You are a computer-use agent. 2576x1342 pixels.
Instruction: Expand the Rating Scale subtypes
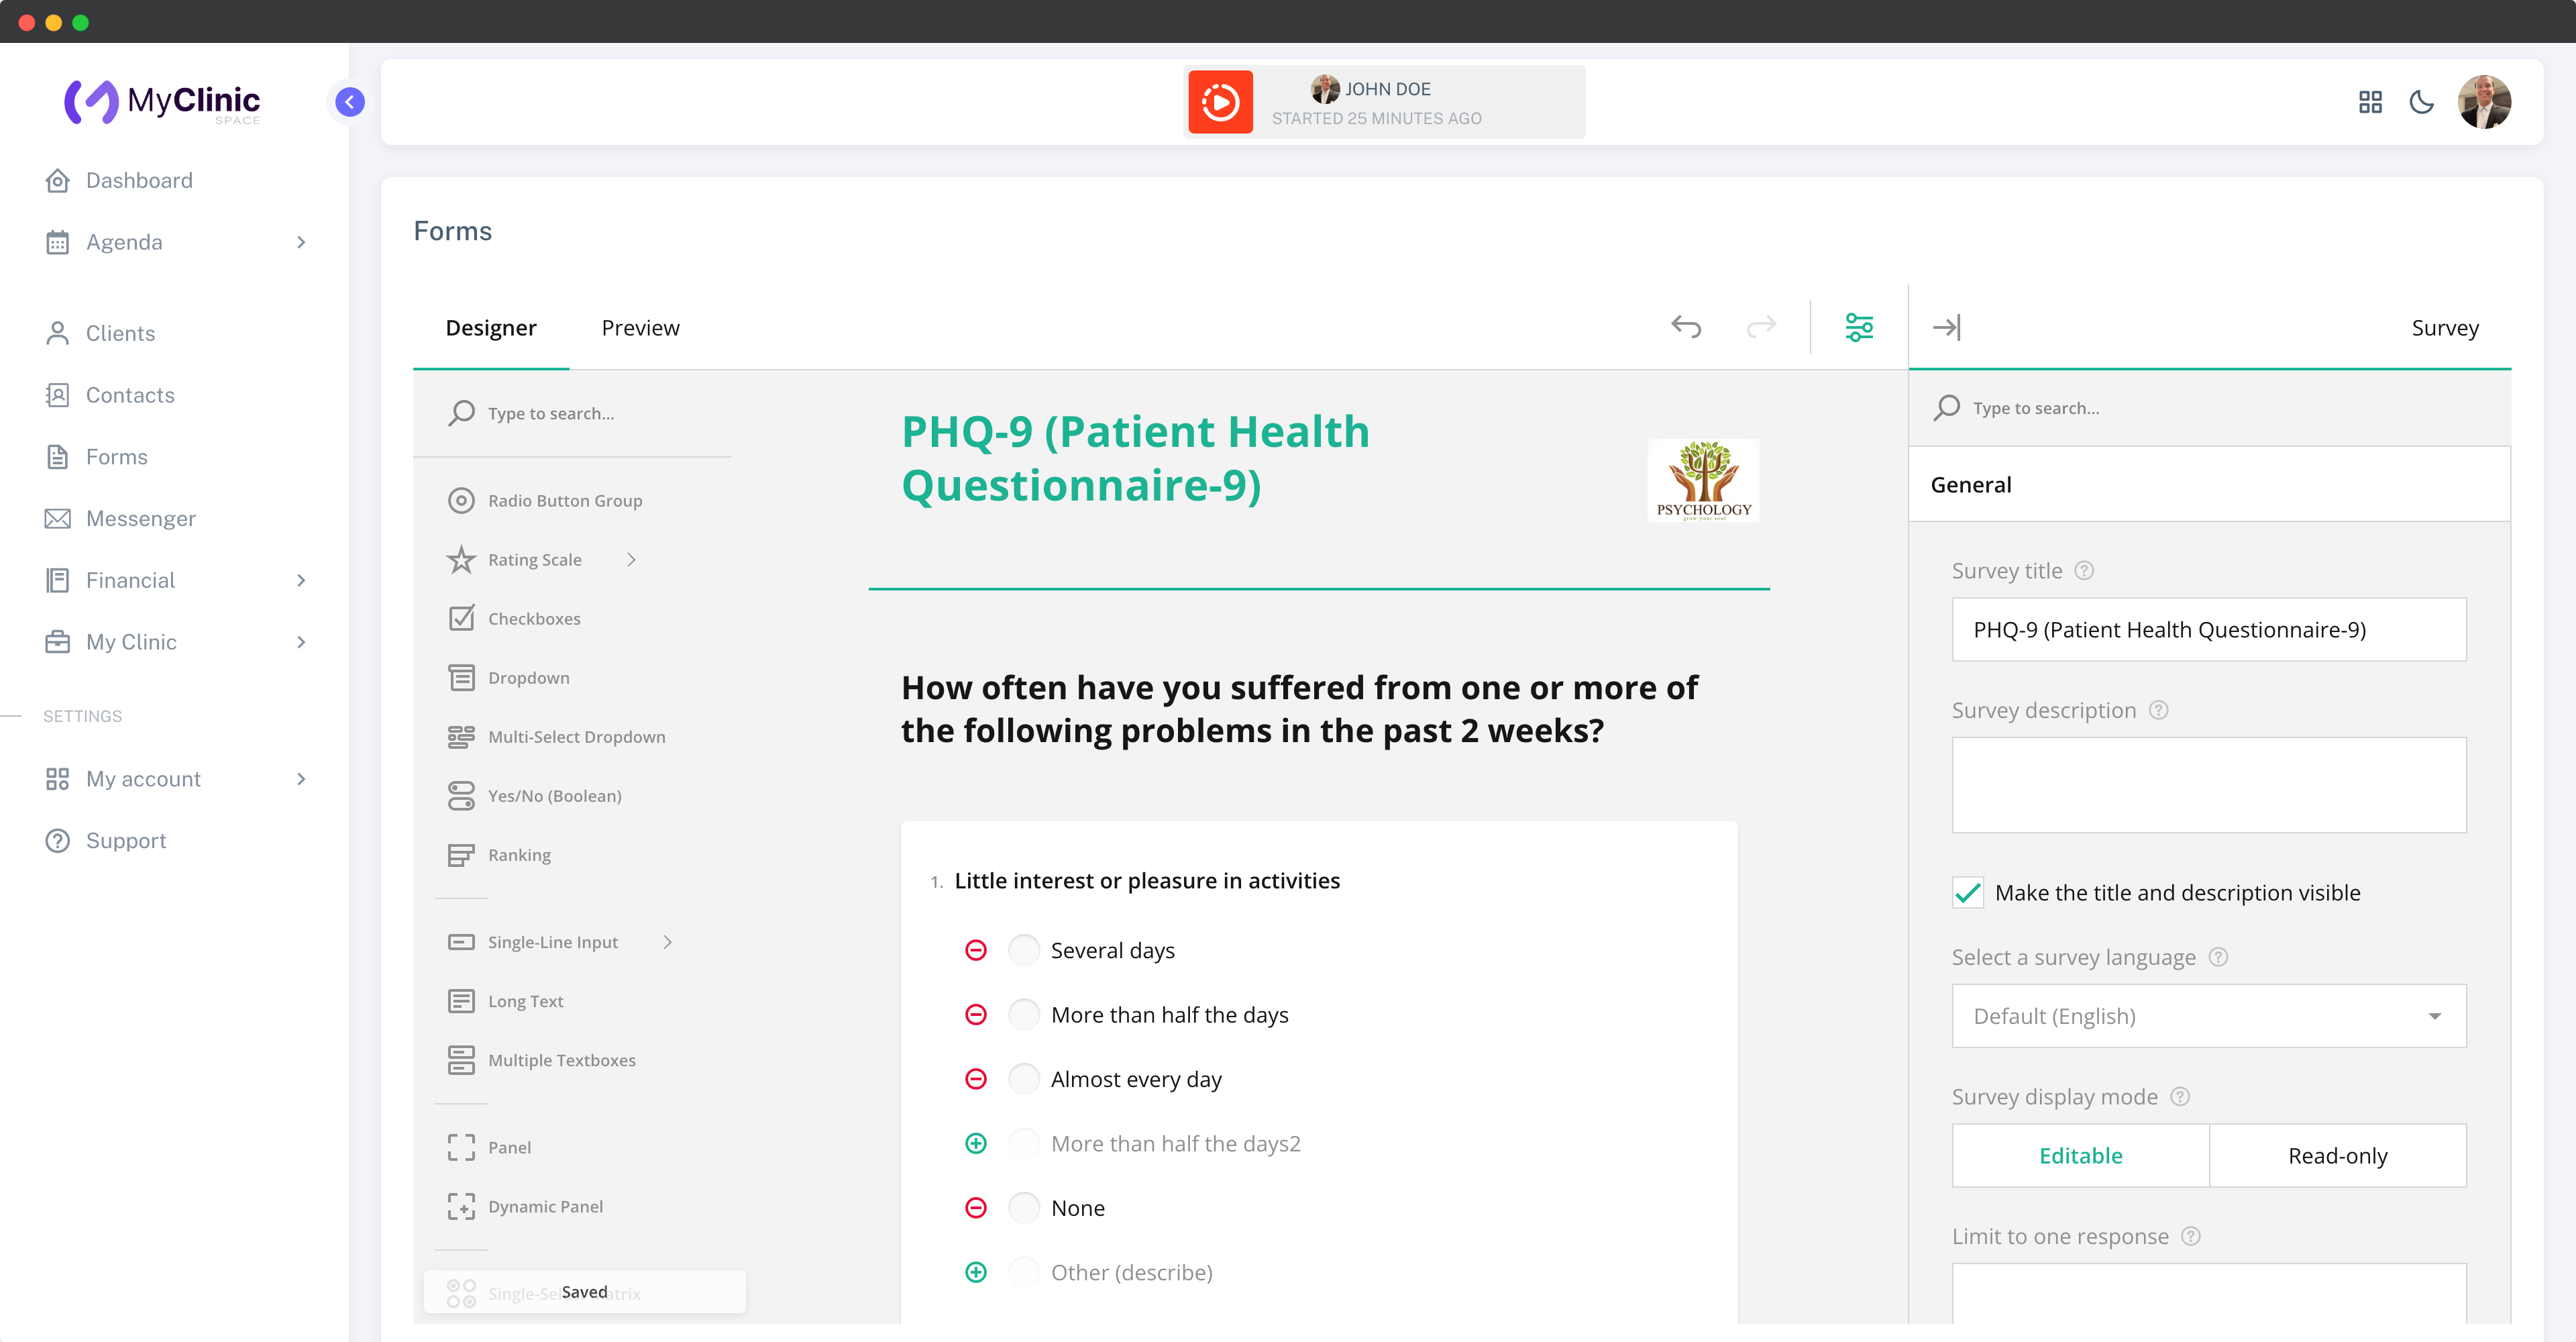pyautogui.click(x=631, y=560)
